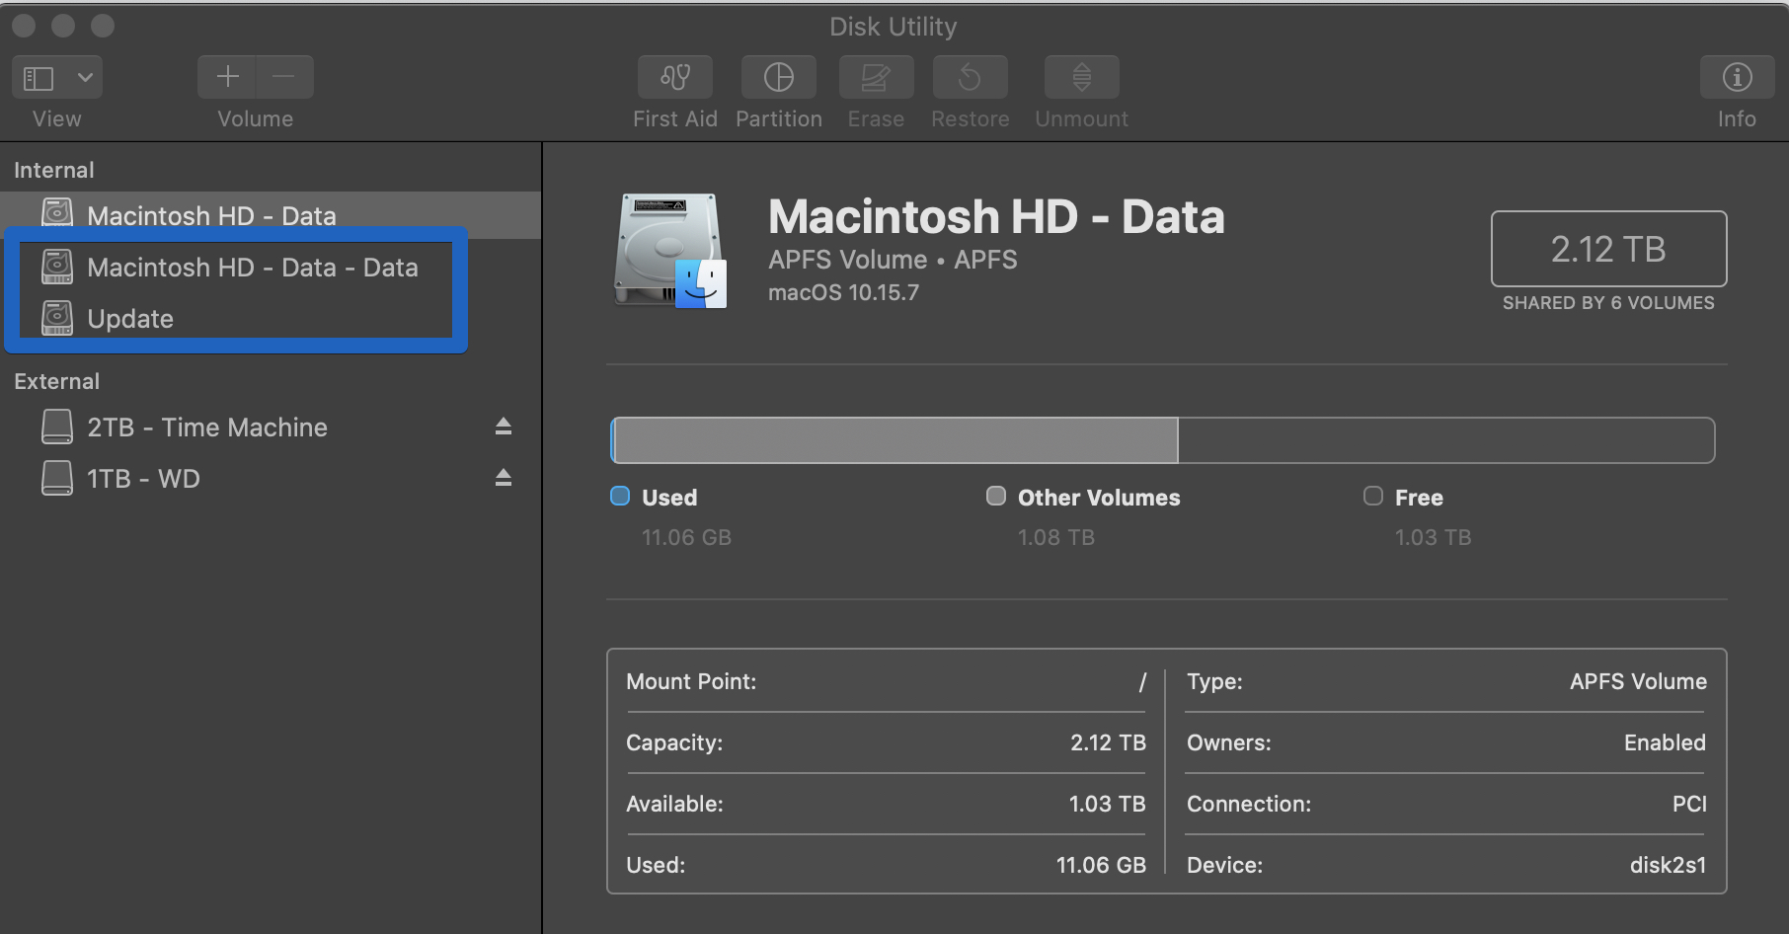Screen dimensions: 1789x934
Task: Add a new volume with plus button
Action: coord(228,77)
